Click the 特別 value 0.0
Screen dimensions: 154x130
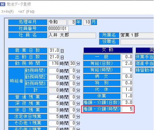click(127, 83)
